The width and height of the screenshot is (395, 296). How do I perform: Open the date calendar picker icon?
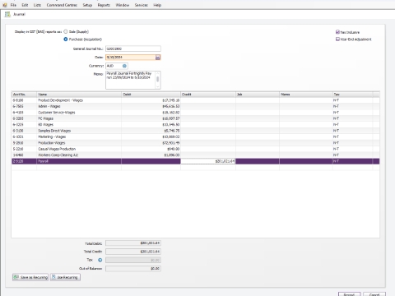coord(158,58)
